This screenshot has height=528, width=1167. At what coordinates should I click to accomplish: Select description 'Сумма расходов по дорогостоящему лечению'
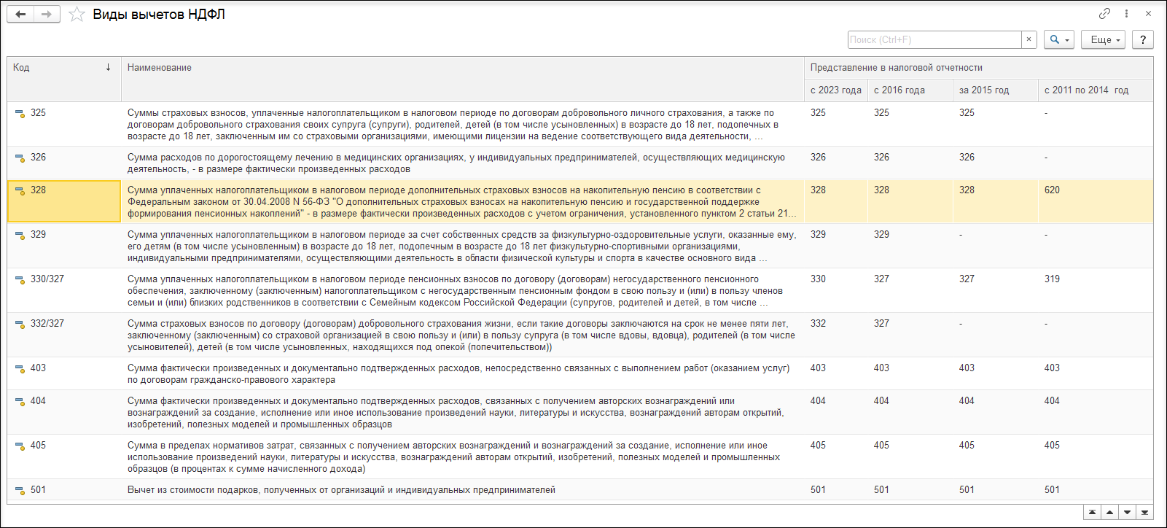(463, 163)
